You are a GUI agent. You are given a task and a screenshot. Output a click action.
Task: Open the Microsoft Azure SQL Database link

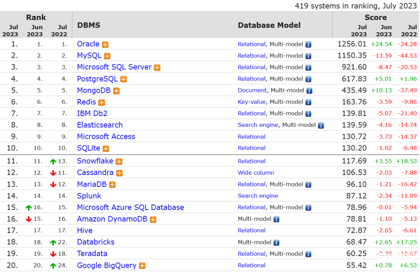tap(130, 208)
